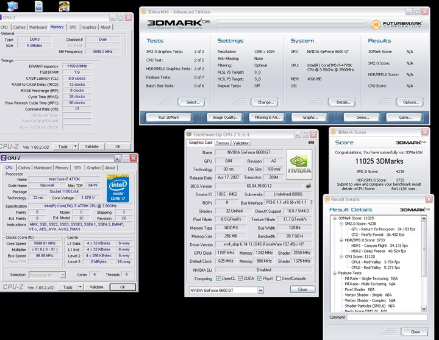
Task: Click the Validate button in the lower CPU-Z
Action: [96, 287]
